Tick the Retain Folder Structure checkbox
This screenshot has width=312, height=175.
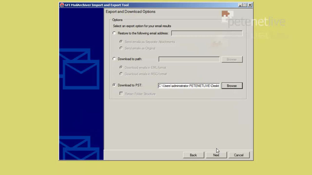(x=121, y=94)
